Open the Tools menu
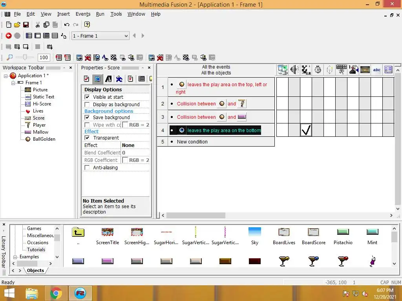Image resolution: width=402 pixels, height=301 pixels. point(116,14)
